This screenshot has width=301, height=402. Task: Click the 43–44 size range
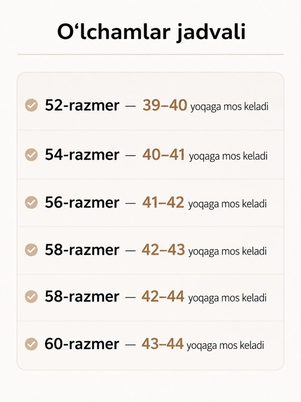pos(163,344)
